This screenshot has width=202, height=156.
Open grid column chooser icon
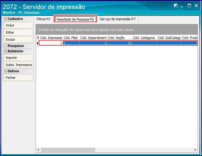click(x=38, y=38)
